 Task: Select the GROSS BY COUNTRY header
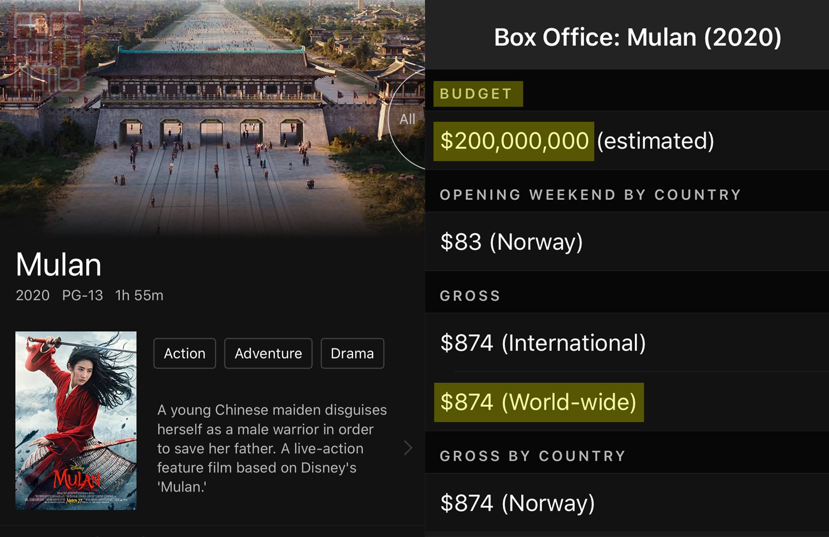[x=533, y=456]
